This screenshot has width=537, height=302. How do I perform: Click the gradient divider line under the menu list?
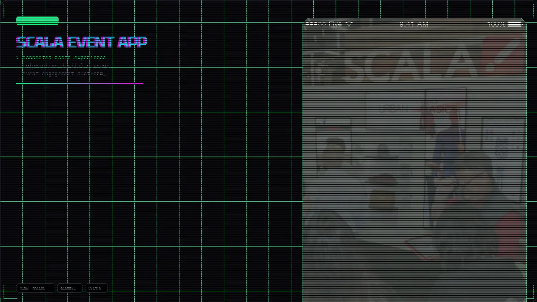(x=80, y=83)
